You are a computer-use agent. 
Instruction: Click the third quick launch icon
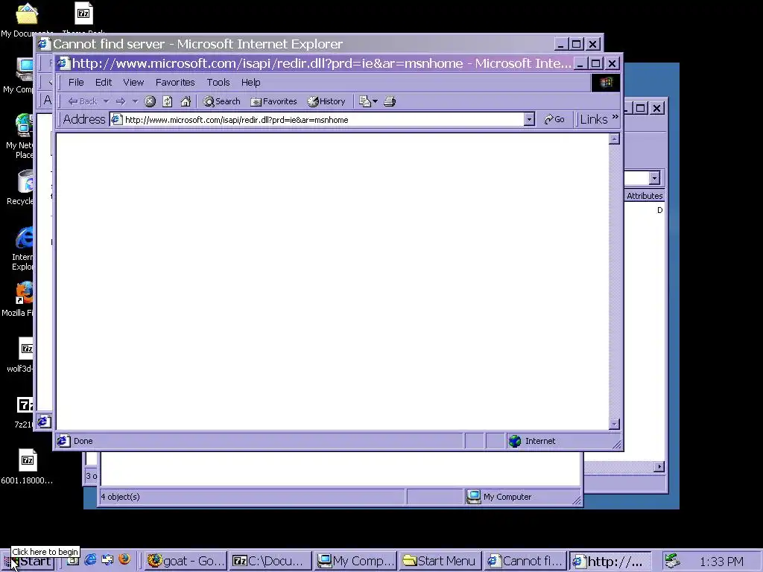coord(107,560)
